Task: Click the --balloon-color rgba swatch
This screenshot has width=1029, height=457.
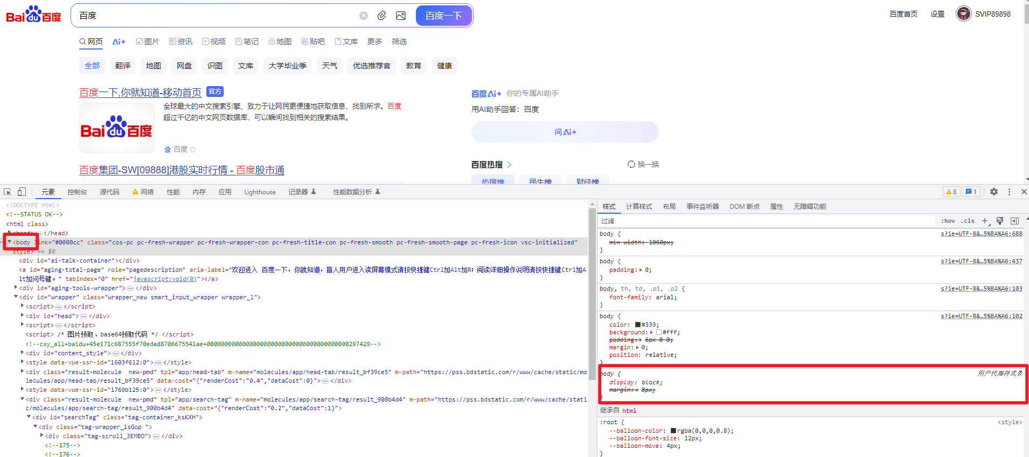Action: click(673, 431)
